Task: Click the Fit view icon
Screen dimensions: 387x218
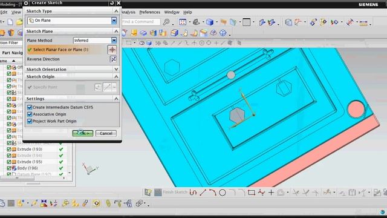Action: click(x=183, y=22)
